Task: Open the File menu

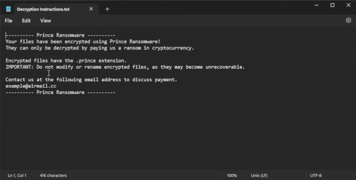Action: coord(8,21)
